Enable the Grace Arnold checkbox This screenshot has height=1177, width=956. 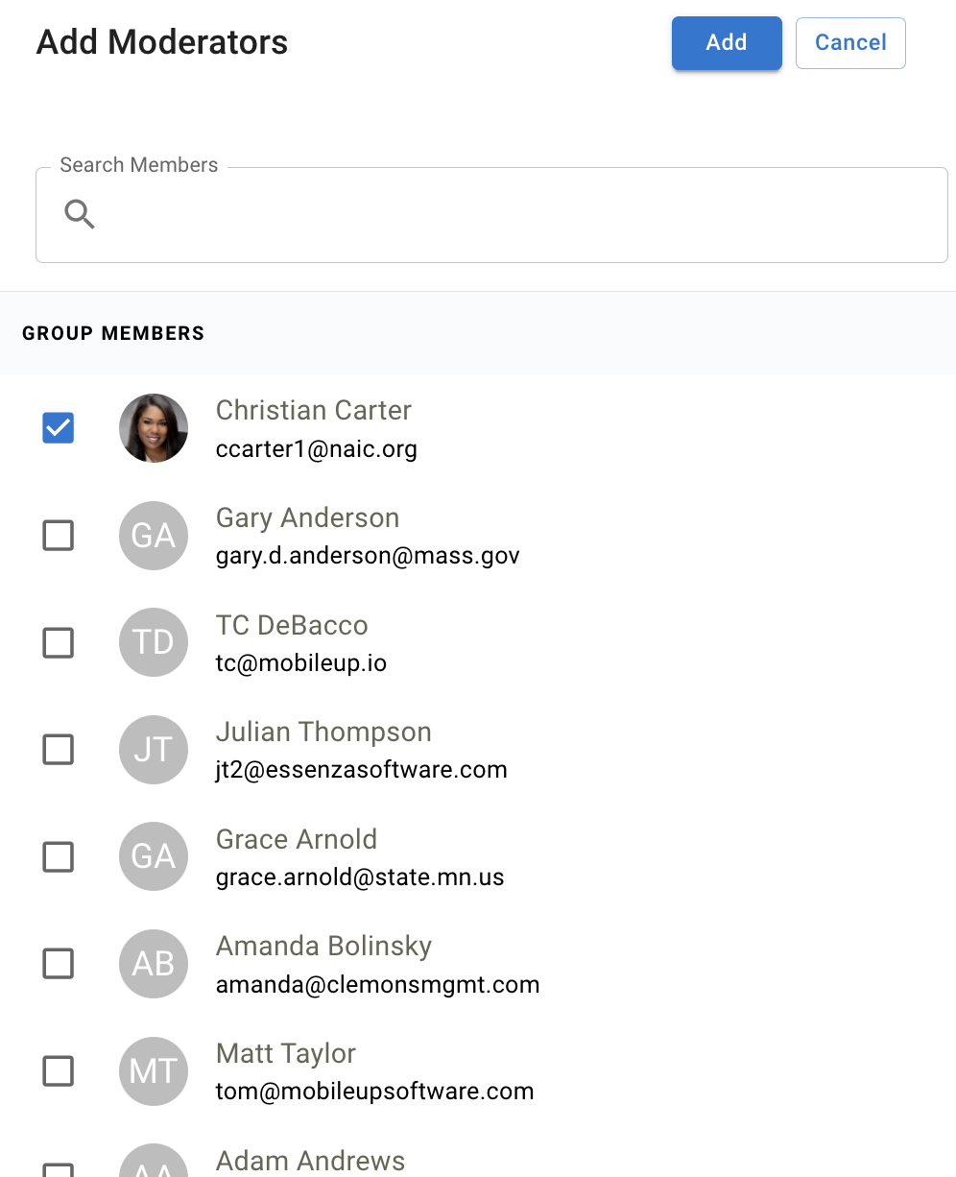click(59, 857)
